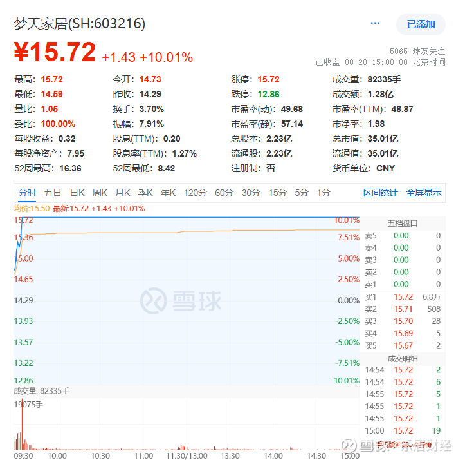Click the 最高 value 15.72
Viewport: 465px width, 460px height.
[52, 80]
